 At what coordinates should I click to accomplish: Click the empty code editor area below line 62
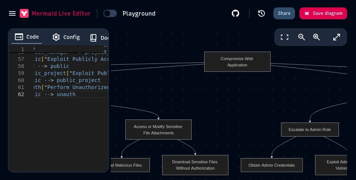coord(58,134)
